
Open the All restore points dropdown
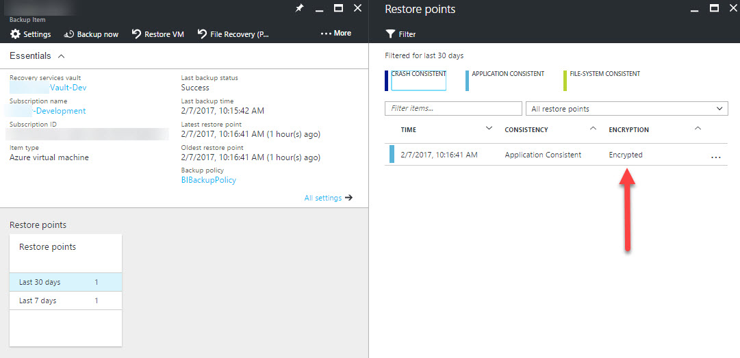[x=627, y=108]
